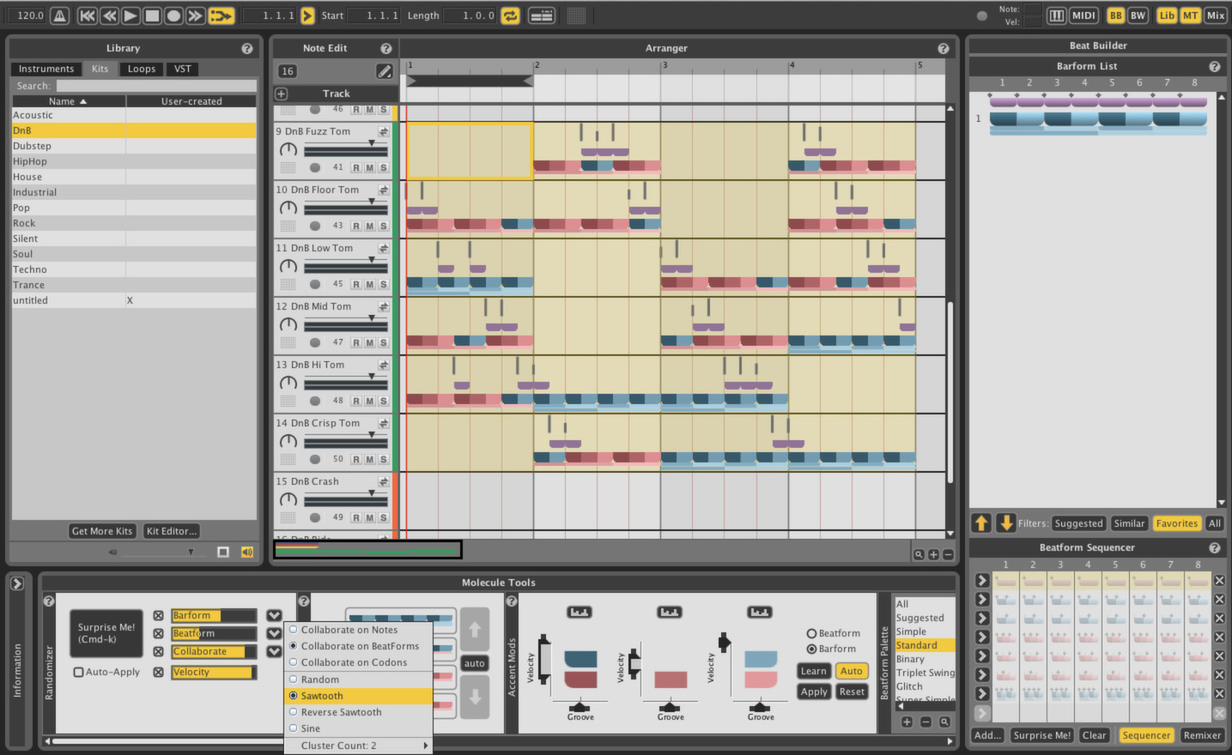This screenshot has height=755, width=1232.
Task: Solo the DnB Hi Tom track
Action: 383,401
